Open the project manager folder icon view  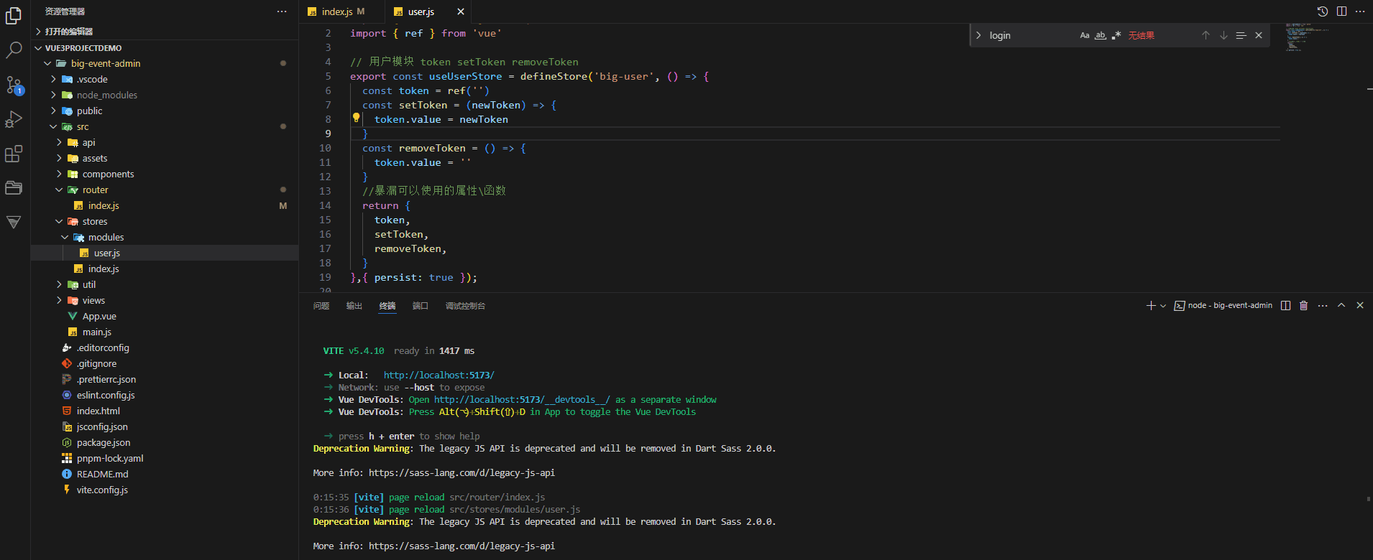tap(14, 188)
